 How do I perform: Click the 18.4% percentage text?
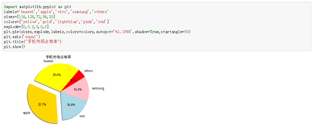click(71, 105)
